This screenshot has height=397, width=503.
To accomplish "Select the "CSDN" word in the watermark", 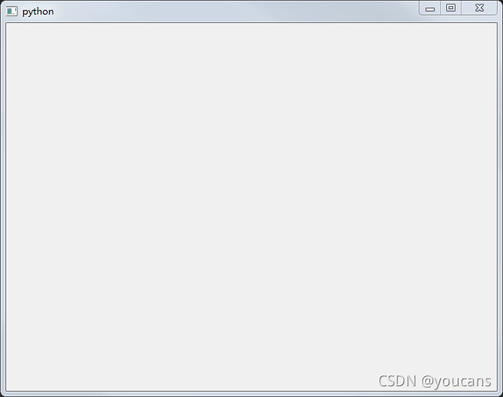I will pos(397,381).
